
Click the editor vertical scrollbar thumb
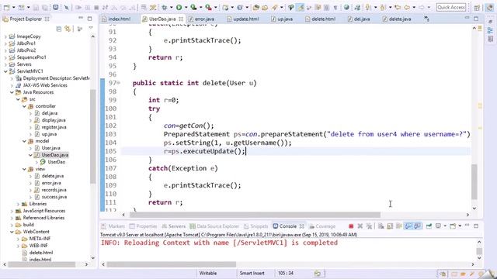coord(474,181)
